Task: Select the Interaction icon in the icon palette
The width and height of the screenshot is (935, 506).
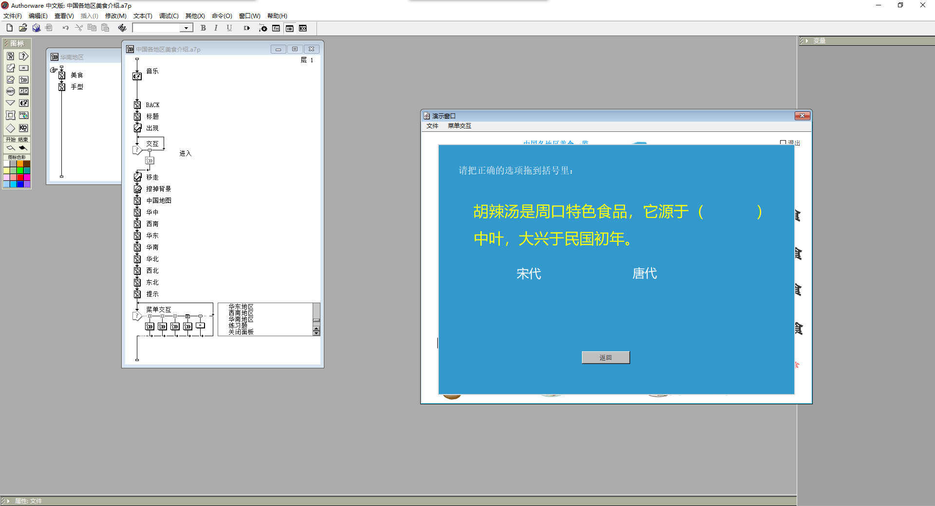Action: [x=23, y=56]
